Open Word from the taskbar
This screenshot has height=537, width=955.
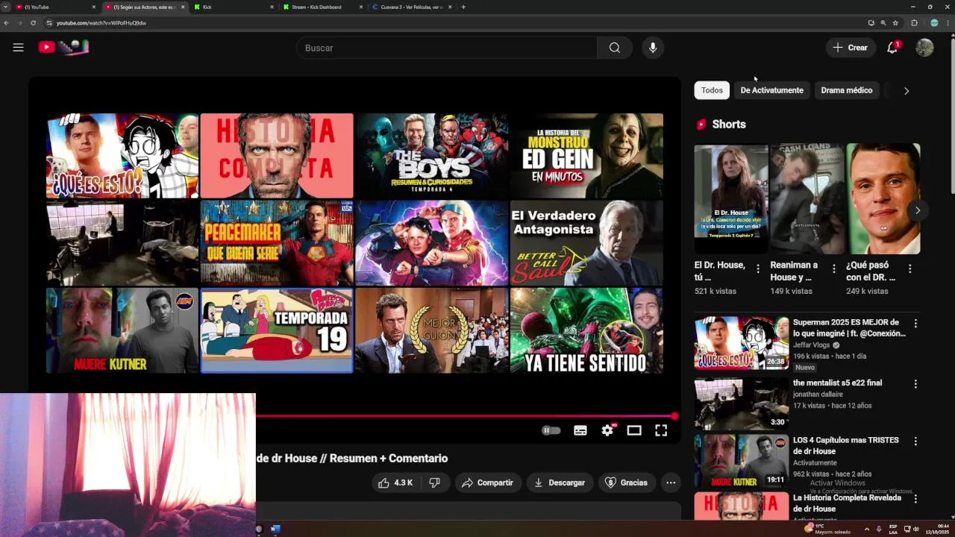point(275,529)
